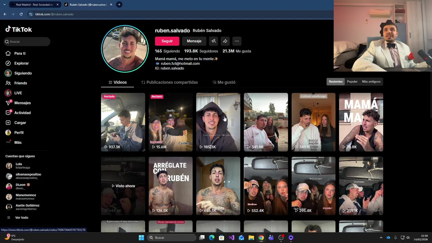The image size is (432, 243).
Task: Open video with 552.4K views
Action: (x=266, y=186)
